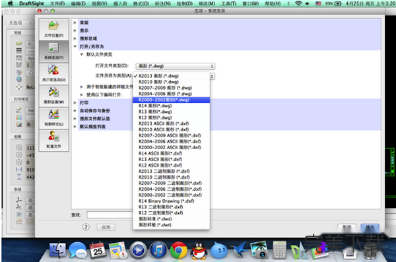Screen dimensions: 396x262
Task: Click the date and time in menu bar
Action: point(370,3)
